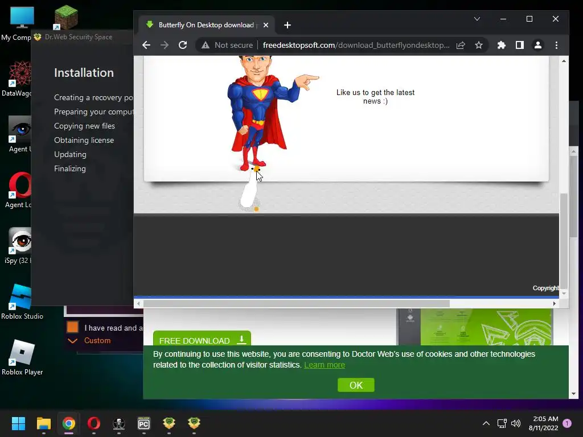
Task: Open the PC app taskbar icon
Action: coord(144,423)
